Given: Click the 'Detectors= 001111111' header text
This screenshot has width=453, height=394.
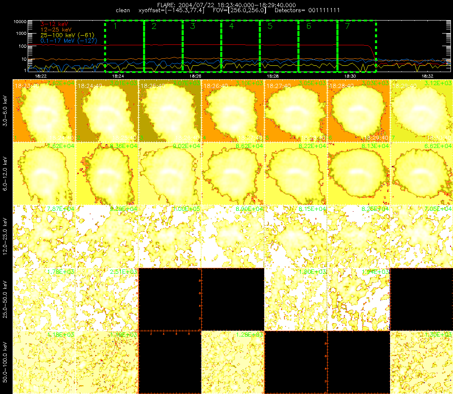Looking at the screenshot, I should 307,10.
